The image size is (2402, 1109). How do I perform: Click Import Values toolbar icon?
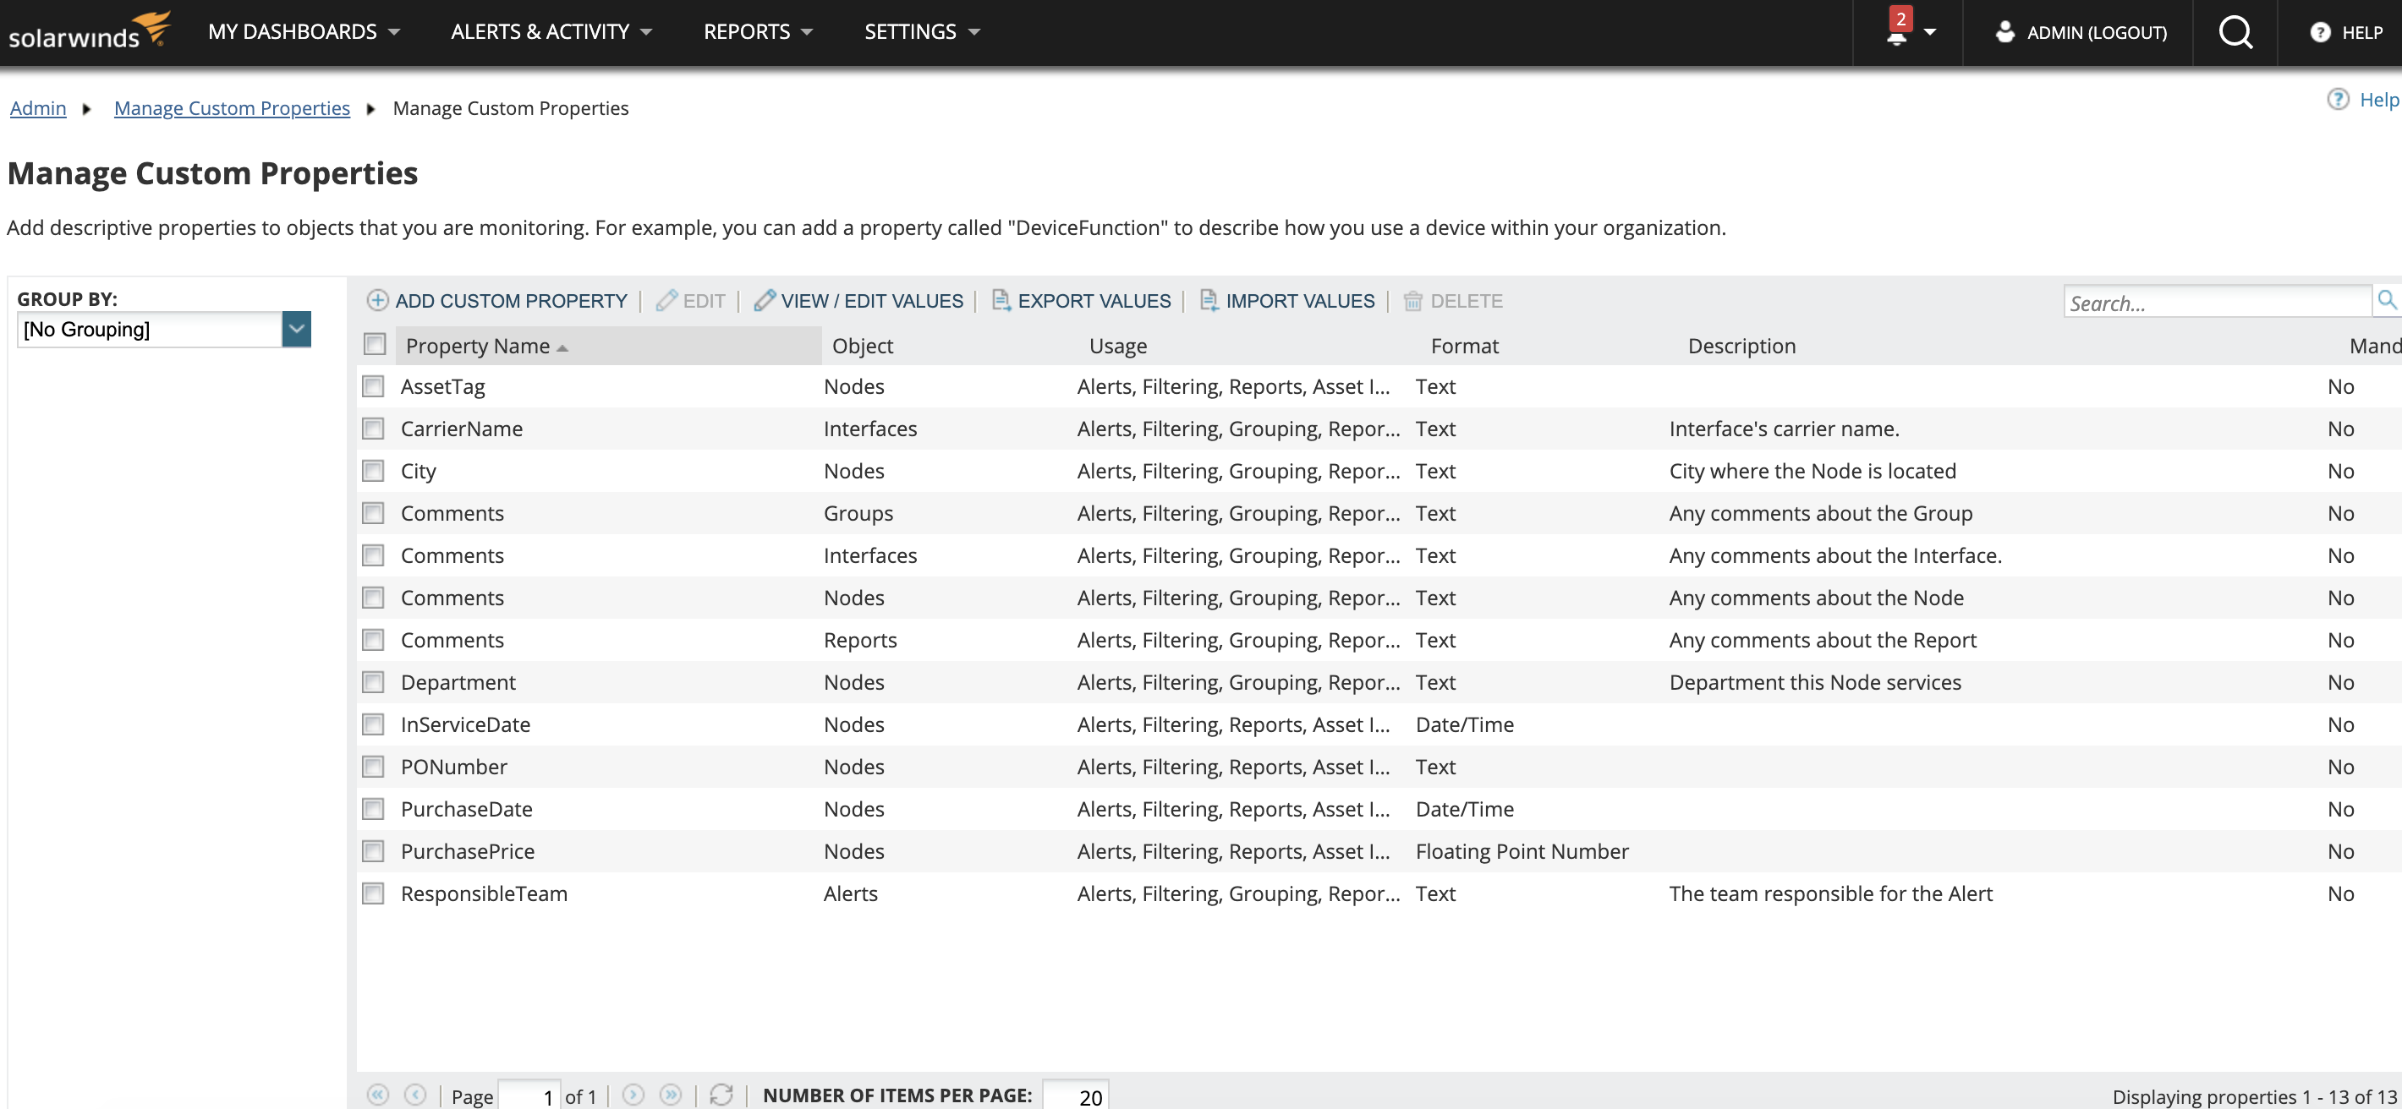click(1209, 300)
